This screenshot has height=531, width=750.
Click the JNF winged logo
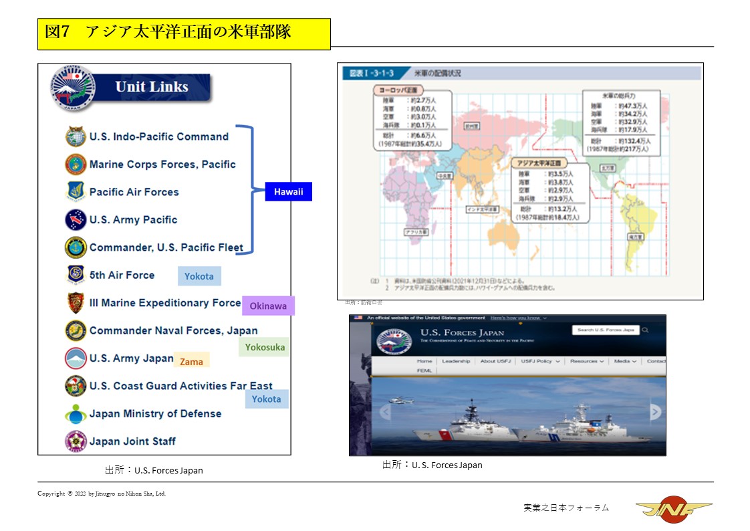[x=674, y=509]
